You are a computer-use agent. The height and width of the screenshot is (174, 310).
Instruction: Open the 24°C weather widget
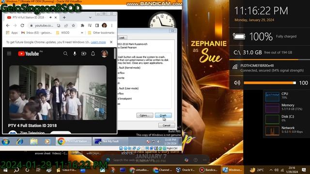(x=257, y=170)
